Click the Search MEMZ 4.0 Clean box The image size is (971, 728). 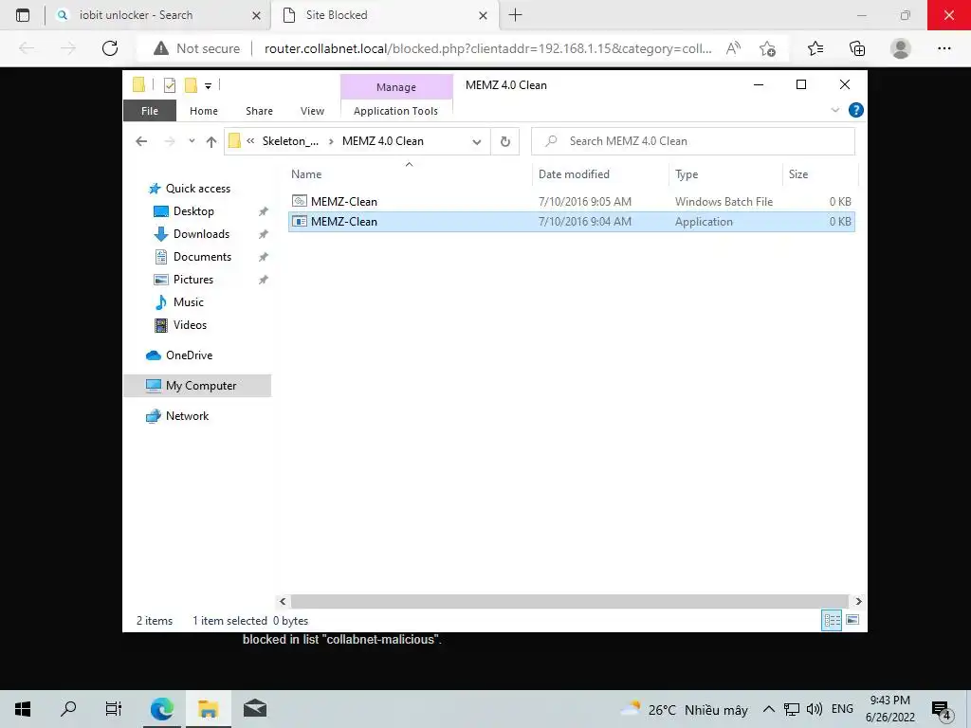693,141
